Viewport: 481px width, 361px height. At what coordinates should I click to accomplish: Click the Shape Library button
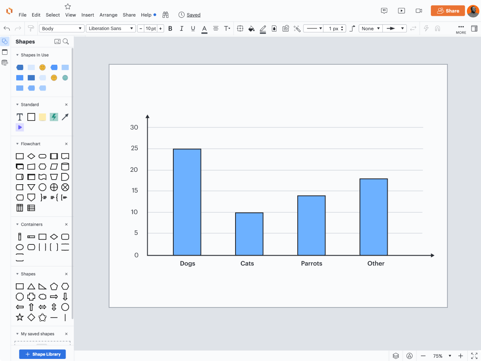42,354
